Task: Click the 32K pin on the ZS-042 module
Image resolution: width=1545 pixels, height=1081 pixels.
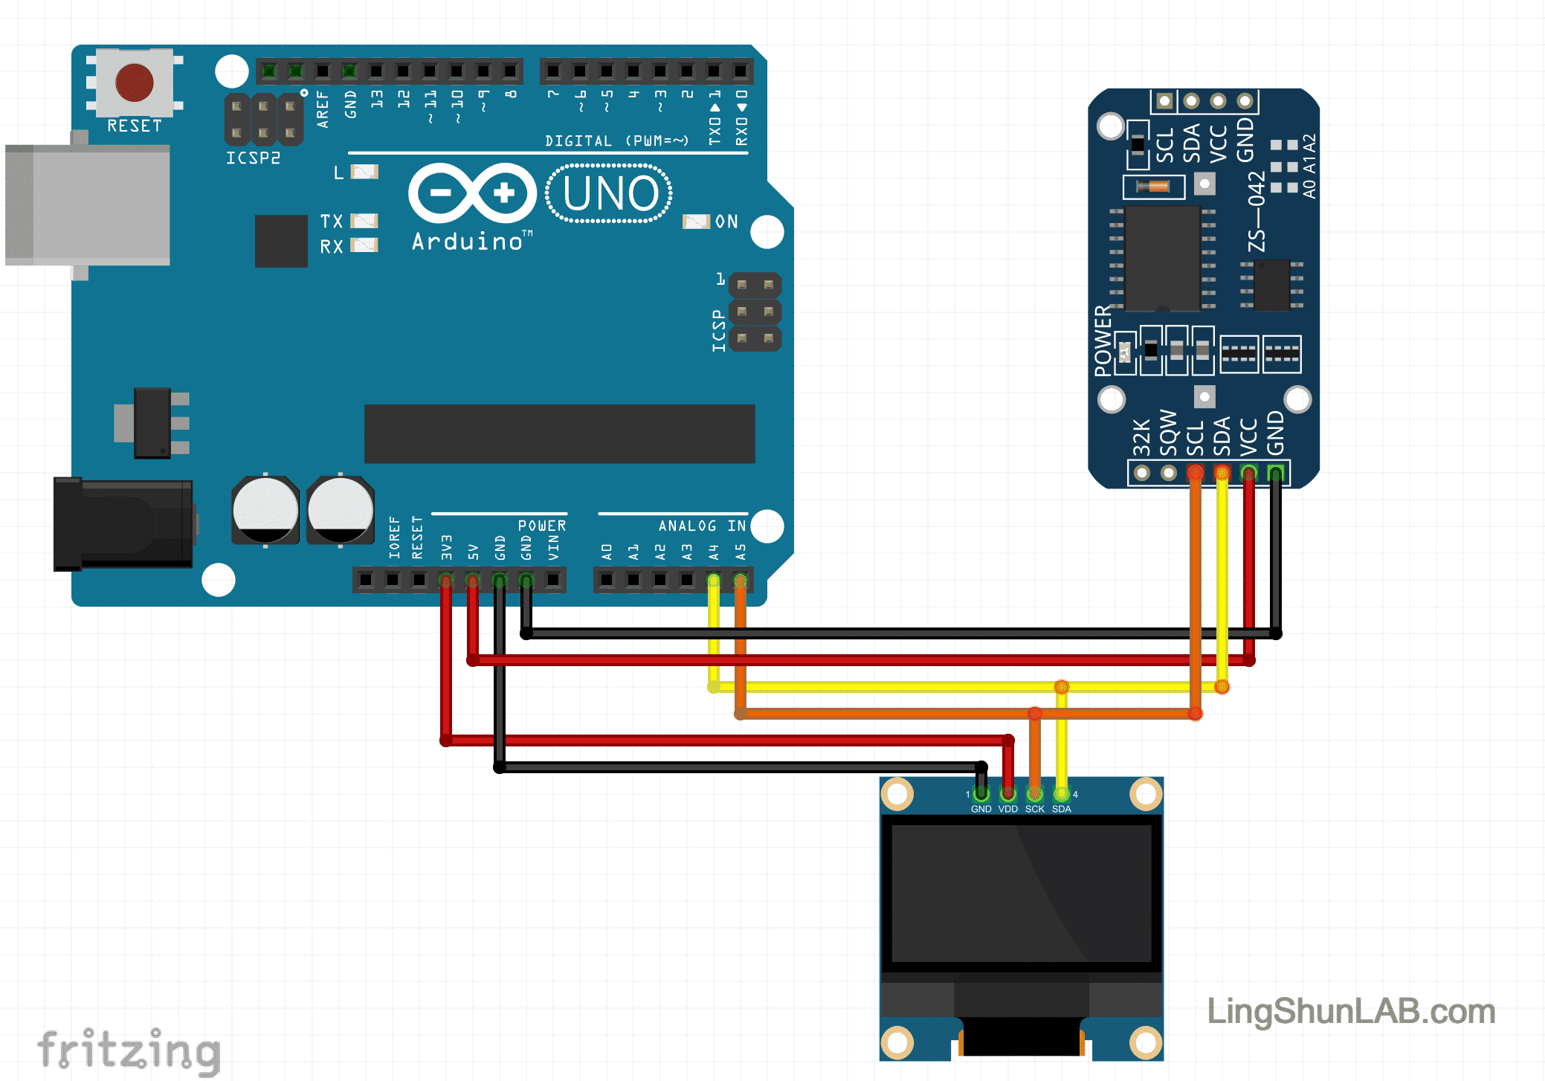Action: pyautogui.click(x=1142, y=473)
